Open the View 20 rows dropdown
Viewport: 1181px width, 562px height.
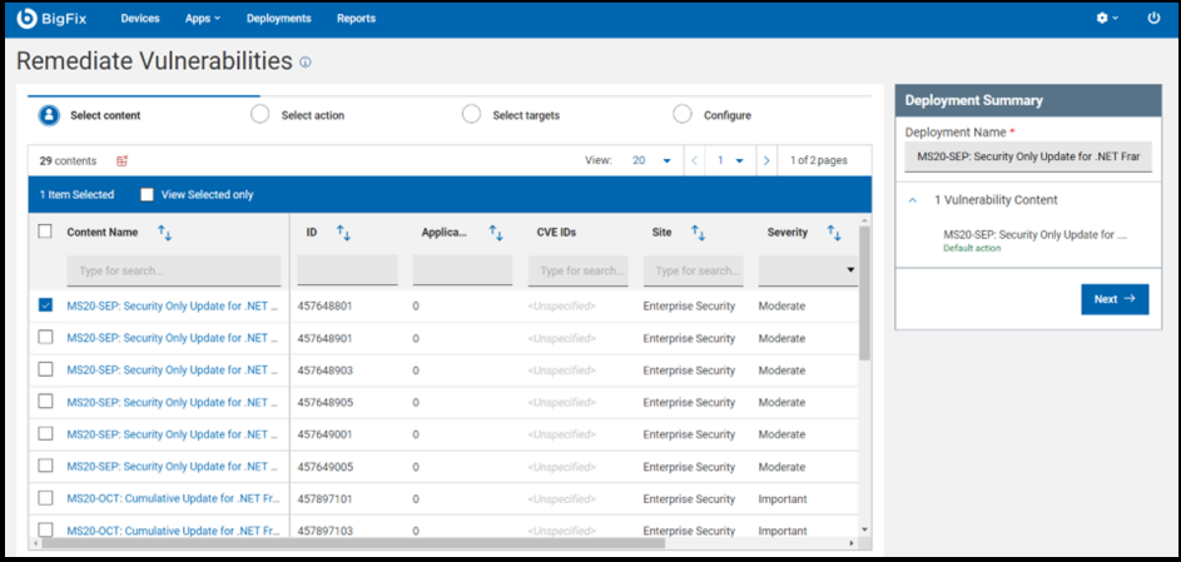[651, 161]
